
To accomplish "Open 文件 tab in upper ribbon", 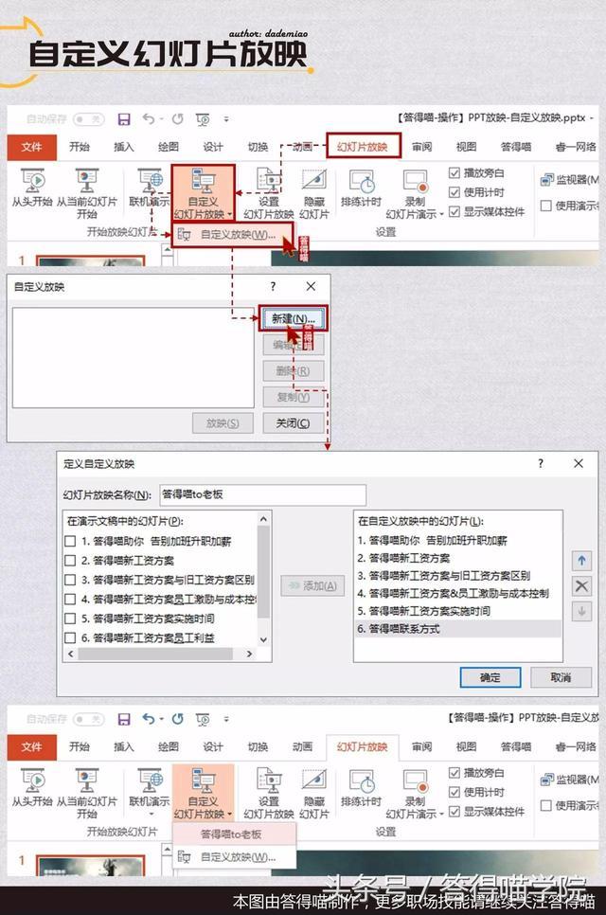I will pos(31,147).
